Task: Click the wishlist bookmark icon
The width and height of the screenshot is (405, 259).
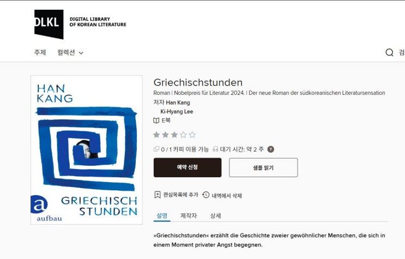Action: 158,195
